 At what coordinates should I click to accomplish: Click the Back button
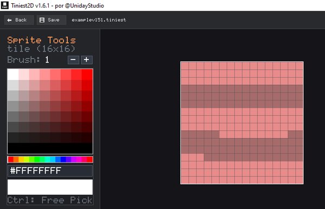(19, 20)
